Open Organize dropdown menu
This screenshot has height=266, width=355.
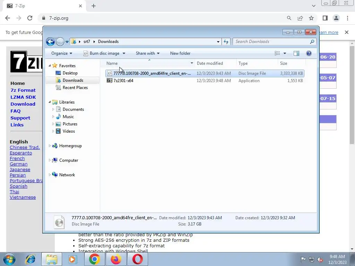[62, 53]
